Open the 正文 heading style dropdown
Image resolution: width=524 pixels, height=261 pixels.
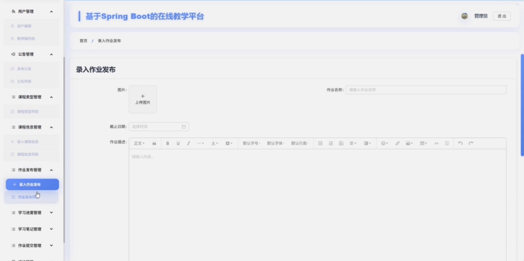(139, 143)
